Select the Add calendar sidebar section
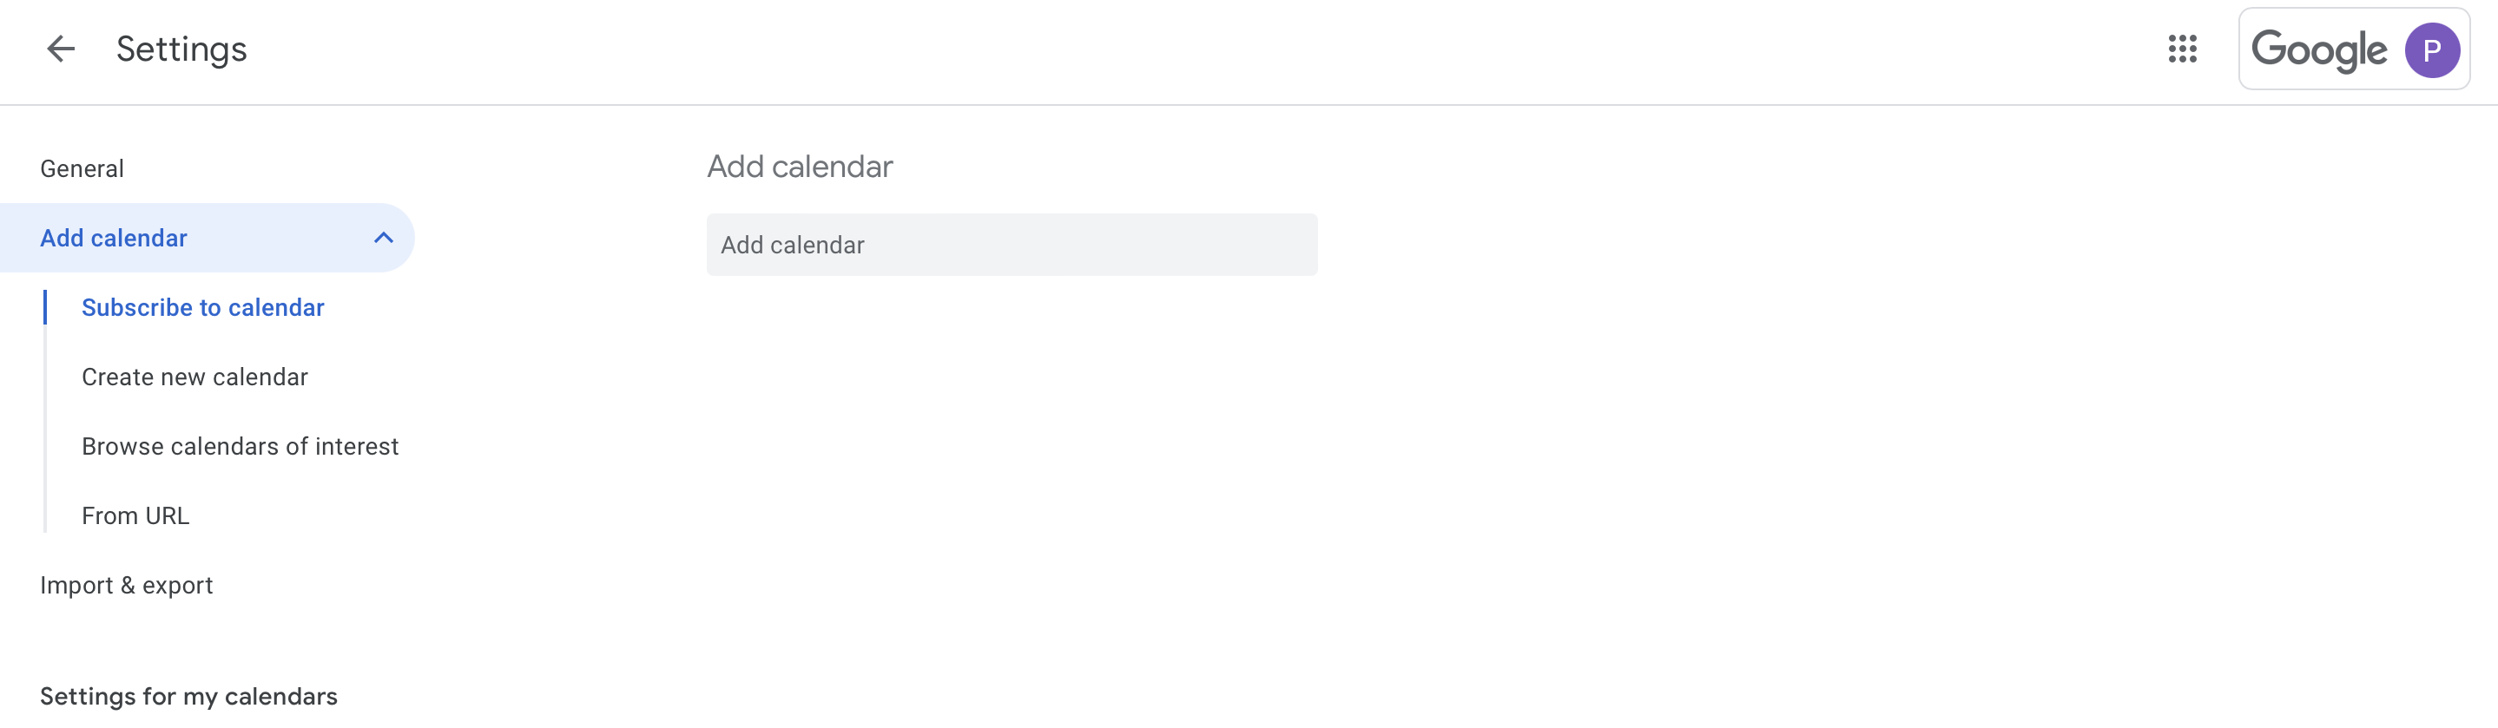2498x728 pixels. coord(115,239)
